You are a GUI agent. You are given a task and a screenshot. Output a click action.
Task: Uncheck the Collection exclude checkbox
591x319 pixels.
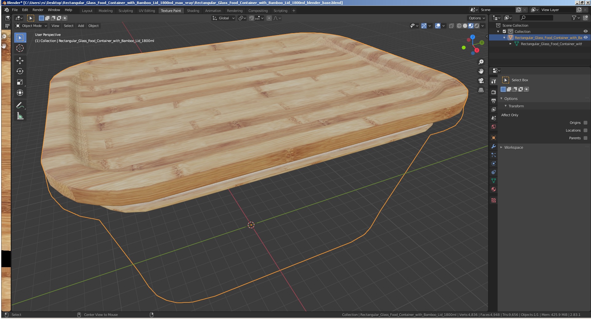tap(504, 32)
